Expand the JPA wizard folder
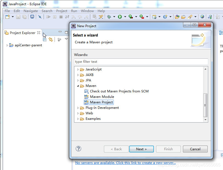The height and width of the screenshot is (170, 223). click(78, 80)
